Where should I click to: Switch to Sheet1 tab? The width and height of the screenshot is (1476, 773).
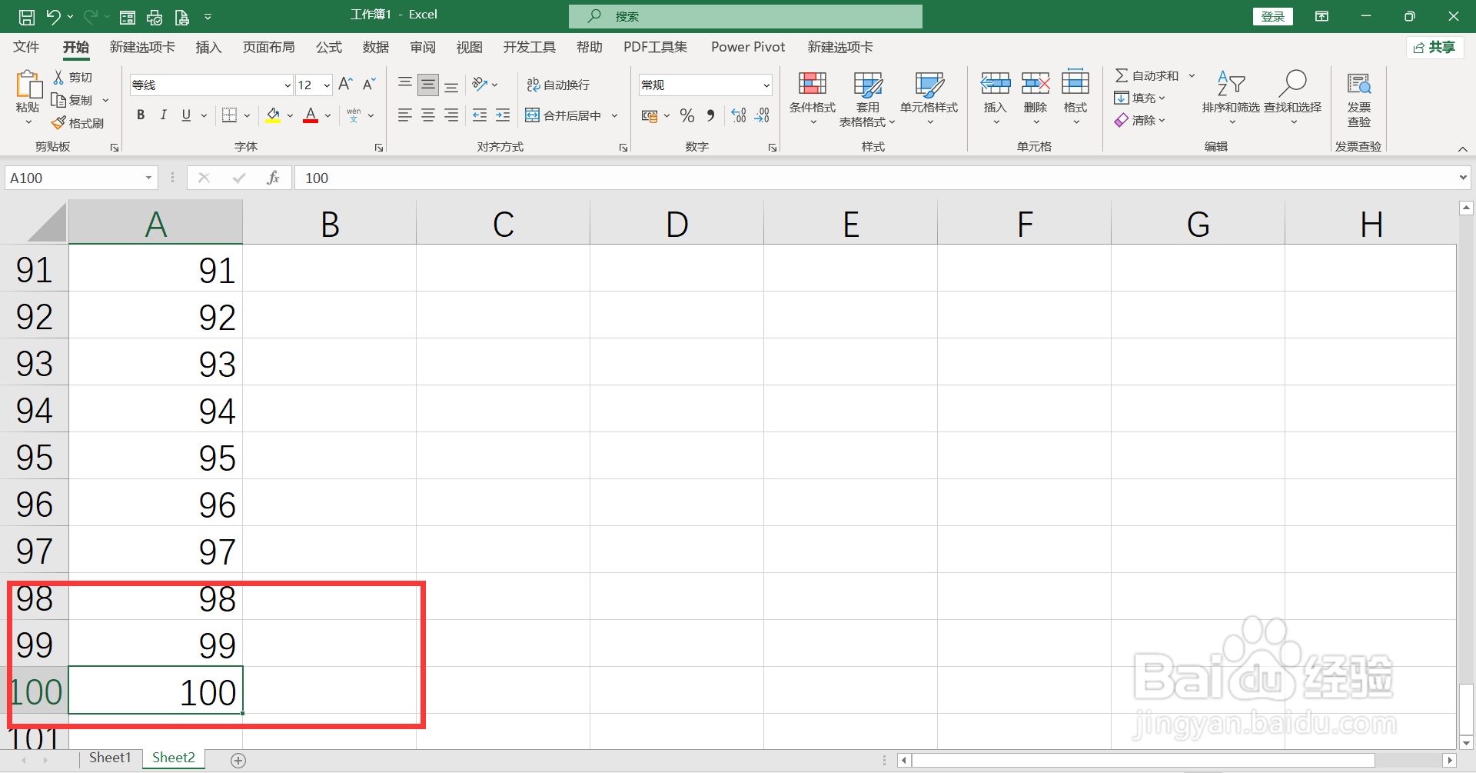click(x=110, y=758)
